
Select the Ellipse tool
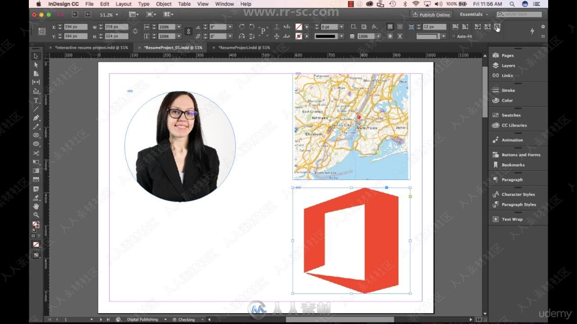[x=36, y=144]
